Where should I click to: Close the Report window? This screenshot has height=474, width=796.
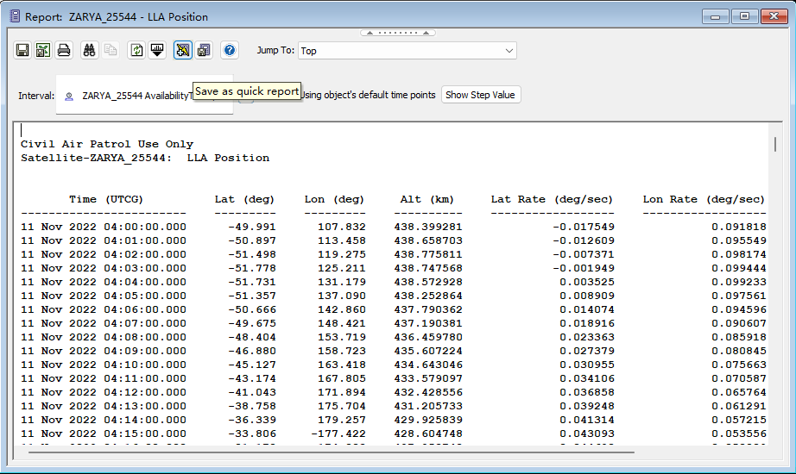tap(774, 16)
